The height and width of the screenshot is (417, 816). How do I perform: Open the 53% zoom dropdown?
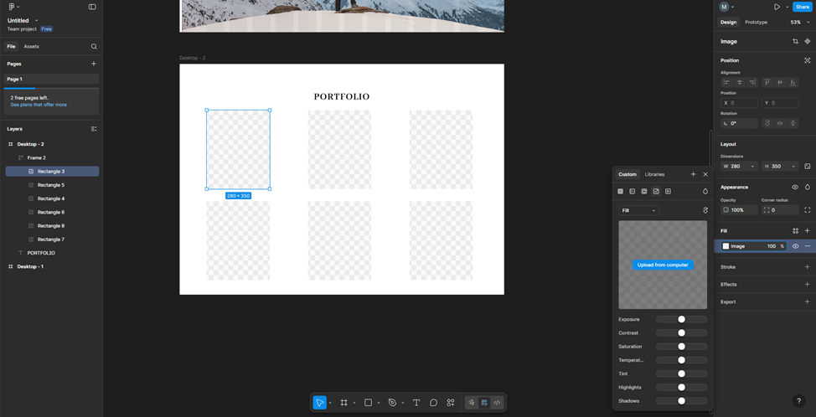click(800, 23)
